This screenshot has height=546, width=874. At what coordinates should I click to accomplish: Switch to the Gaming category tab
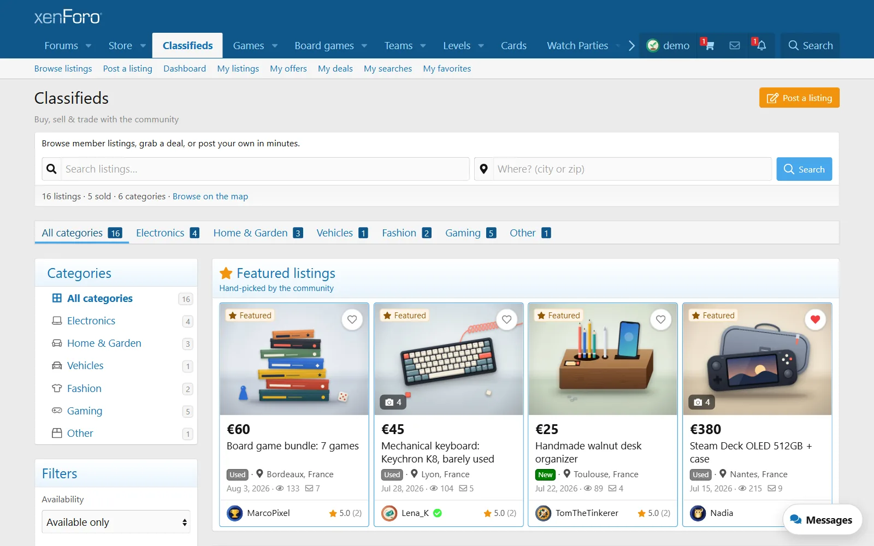pyautogui.click(x=470, y=233)
